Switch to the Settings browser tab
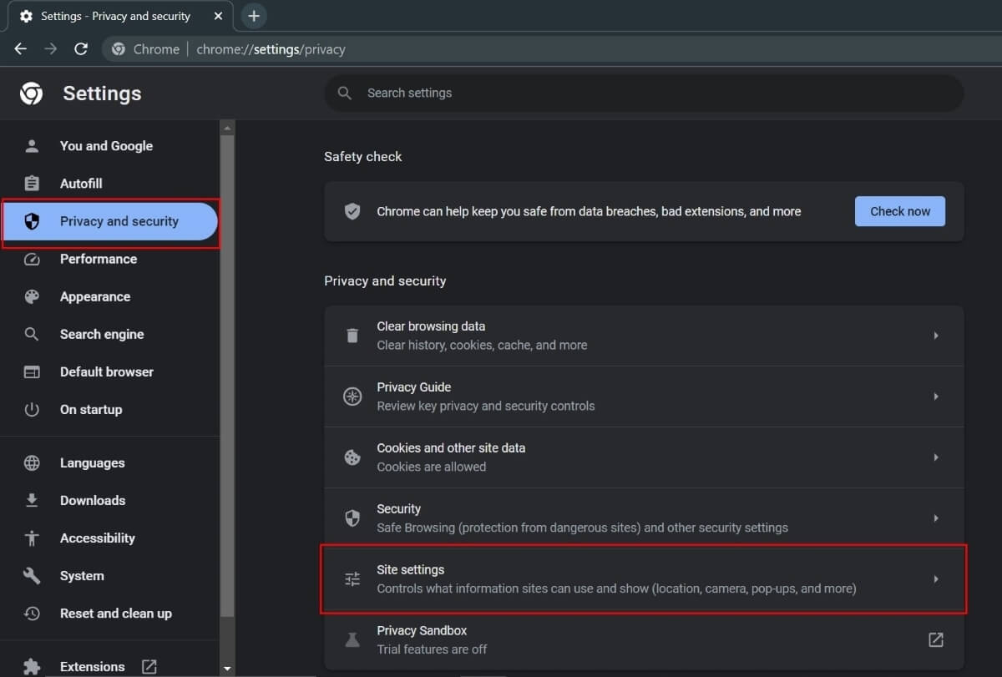The image size is (1002, 677). point(117,16)
